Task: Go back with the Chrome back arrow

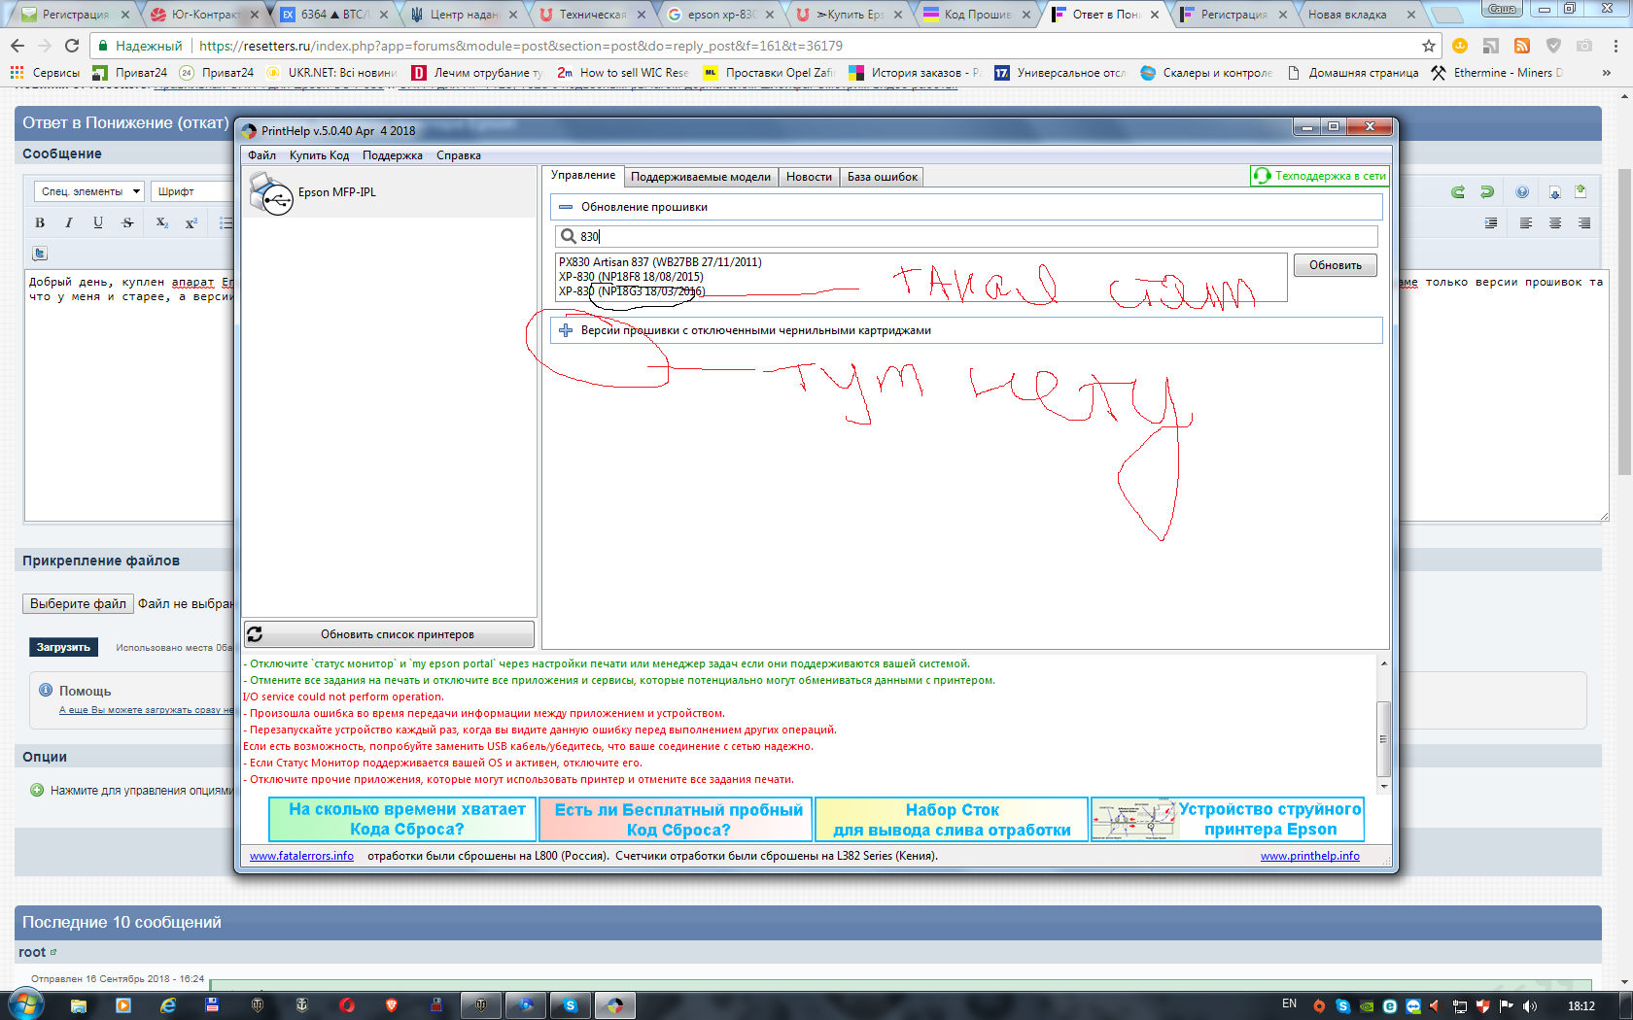Action: 17,46
